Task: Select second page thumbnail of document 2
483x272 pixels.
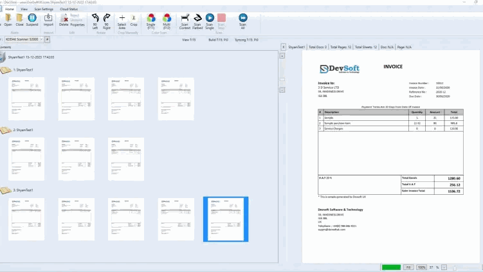Action: [x=77, y=159]
